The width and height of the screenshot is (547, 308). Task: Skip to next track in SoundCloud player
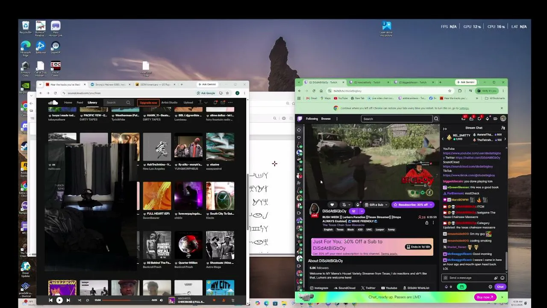point(68,300)
